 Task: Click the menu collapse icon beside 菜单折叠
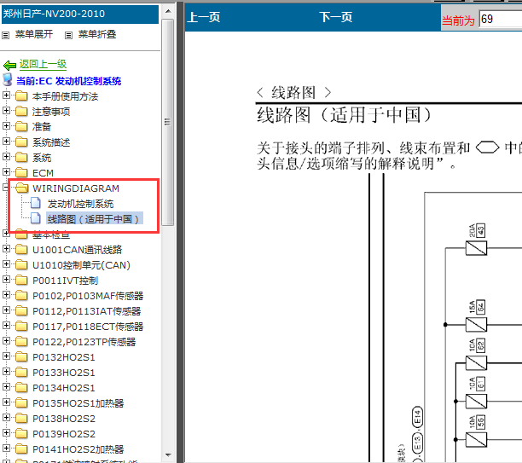coord(68,35)
